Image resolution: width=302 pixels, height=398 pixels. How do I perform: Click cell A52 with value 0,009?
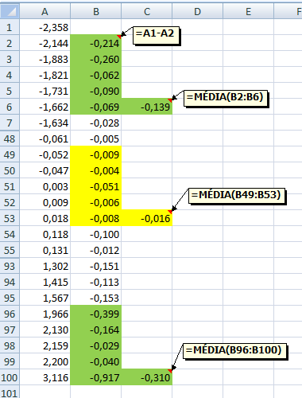45,202
